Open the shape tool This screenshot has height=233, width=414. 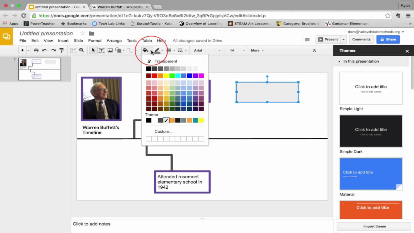click(118, 50)
